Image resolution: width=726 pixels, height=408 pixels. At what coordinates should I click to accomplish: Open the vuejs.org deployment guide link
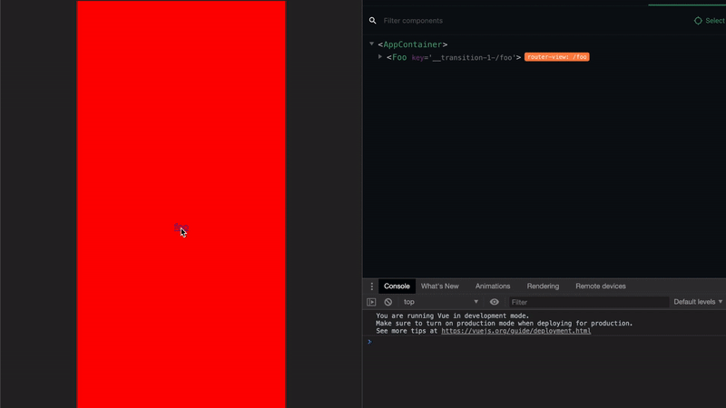(x=515, y=331)
